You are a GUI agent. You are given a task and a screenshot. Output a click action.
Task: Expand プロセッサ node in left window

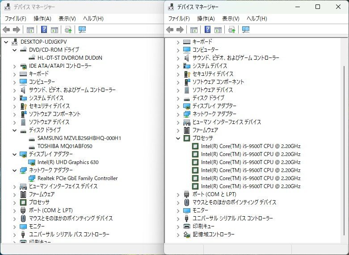[14, 202]
